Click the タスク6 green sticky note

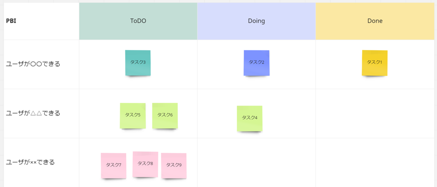[165, 115]
